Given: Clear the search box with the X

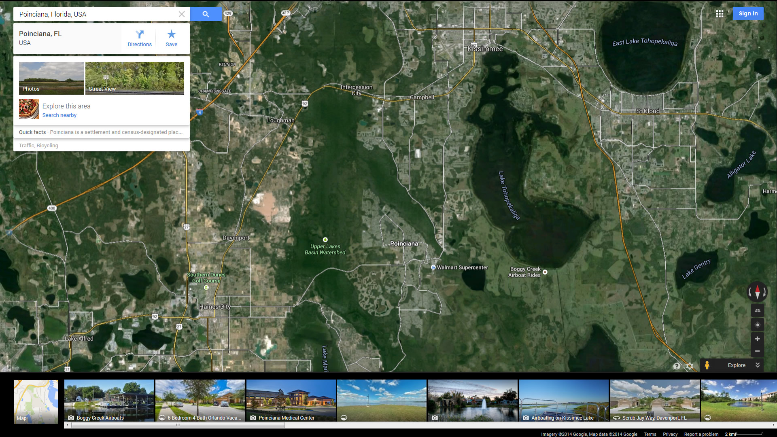Looking at the screenshot, I should (x=182, y=14).
